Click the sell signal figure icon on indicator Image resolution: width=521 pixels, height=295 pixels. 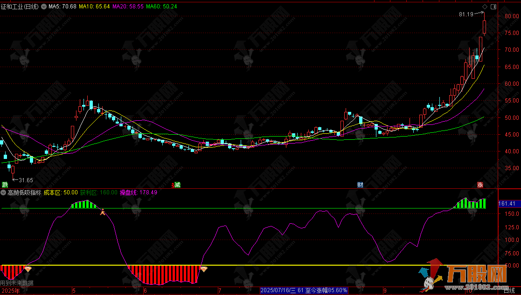103,212
